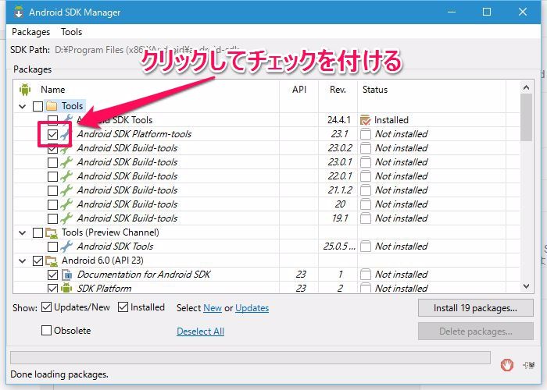Click the Android SDK Manager title bar icon

tap(19, 12)
